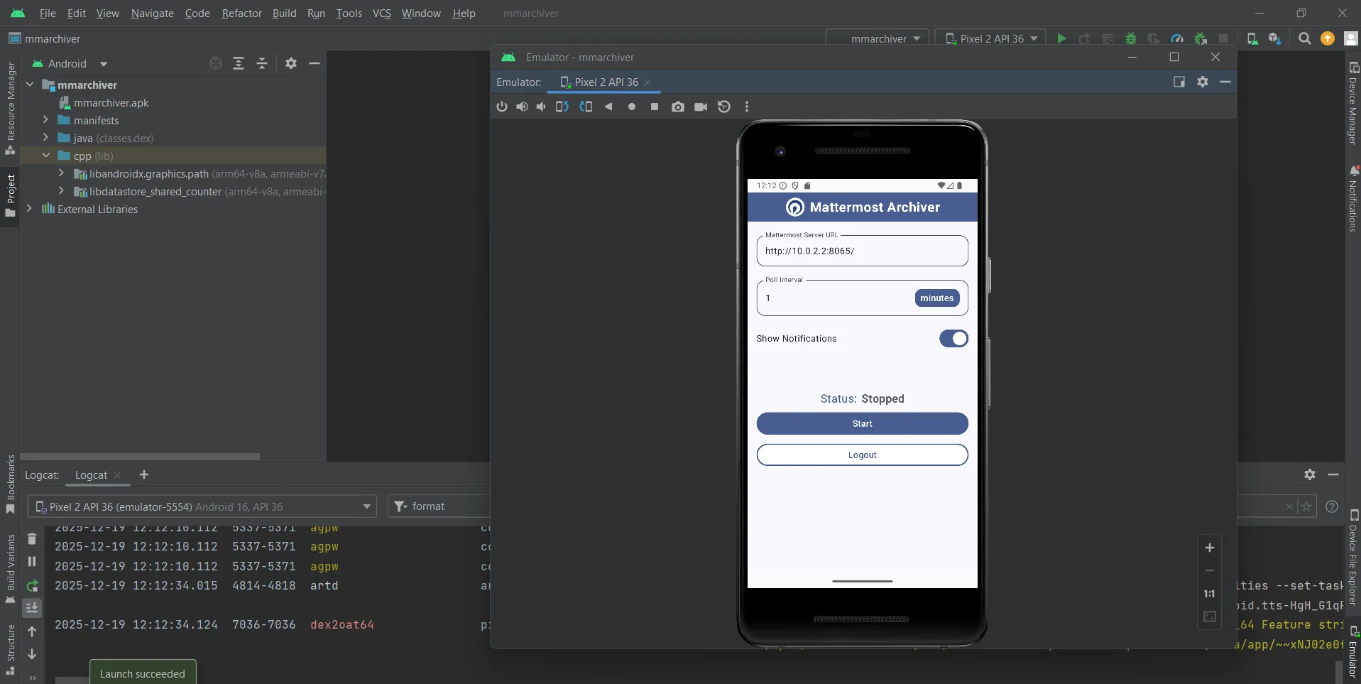Open Device Manager icon in main toolbar

(1253, 38)
